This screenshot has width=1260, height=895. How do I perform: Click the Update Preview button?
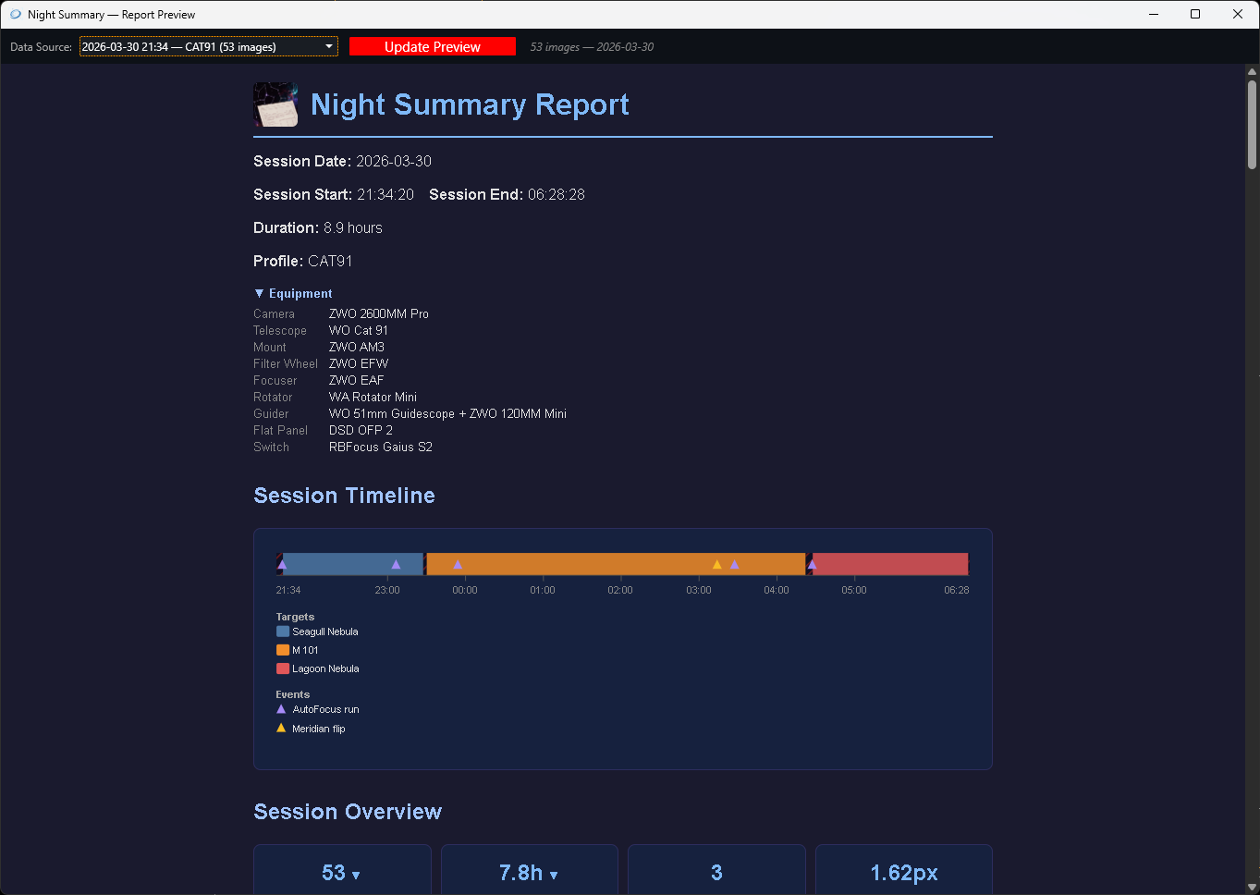pyautogui.click(x=432, y=45)
